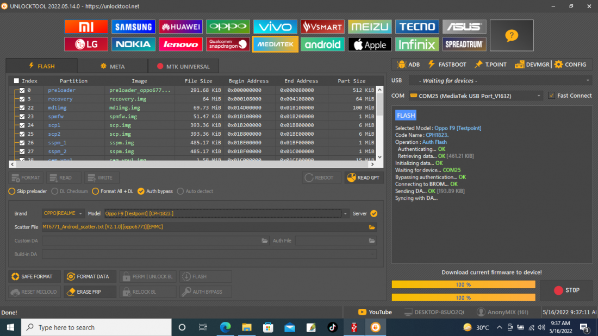Choose the Huawei brand tile
Screen dimensions: 598x336
pyautogui.click(x=180, y=27)
